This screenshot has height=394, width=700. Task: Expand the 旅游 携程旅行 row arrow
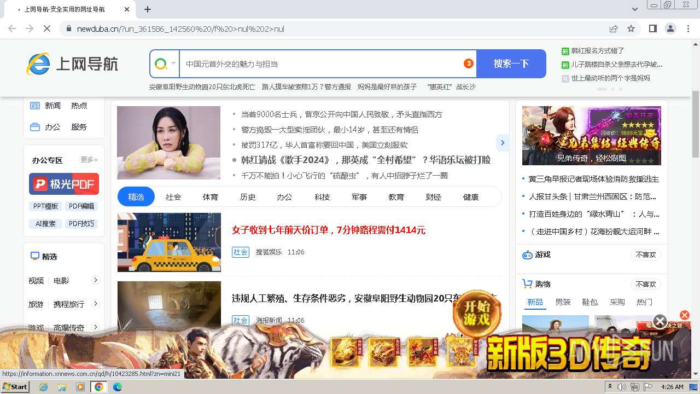pyautogui.click(x=95, y=304)
